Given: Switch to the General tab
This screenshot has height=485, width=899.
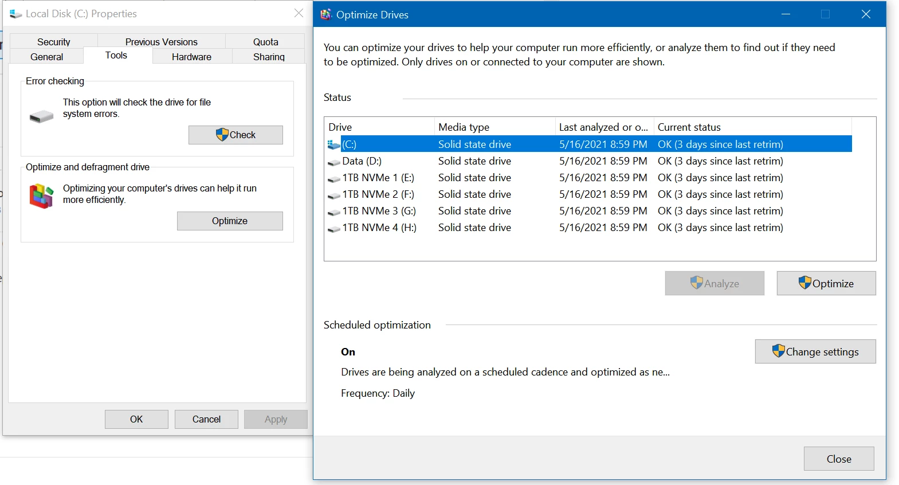Looking at the screenshot, I should (x=47, y=56).
